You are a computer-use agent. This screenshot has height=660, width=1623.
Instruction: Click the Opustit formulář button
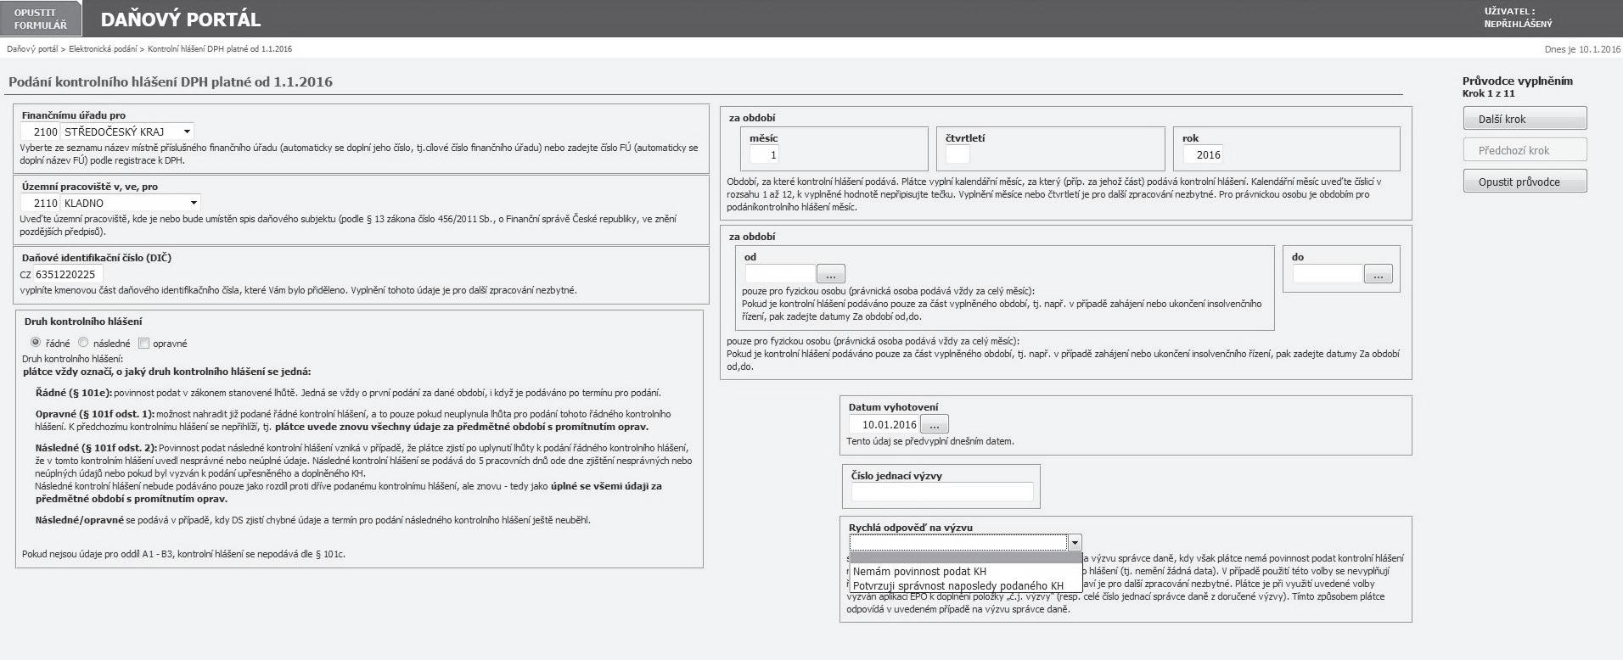(40, 19)
